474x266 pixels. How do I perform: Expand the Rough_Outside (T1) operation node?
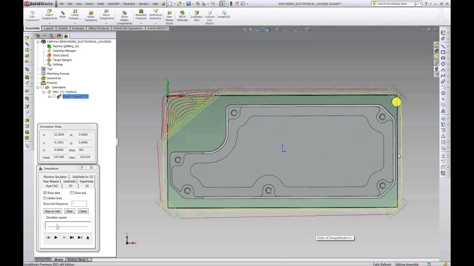[49, 96]
